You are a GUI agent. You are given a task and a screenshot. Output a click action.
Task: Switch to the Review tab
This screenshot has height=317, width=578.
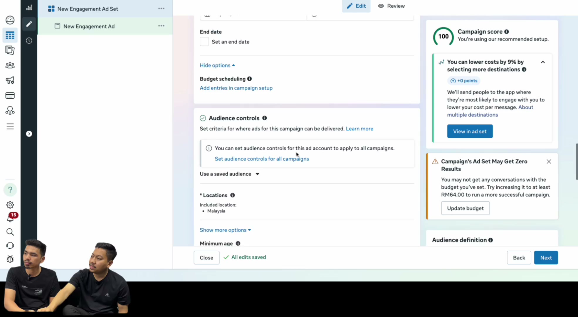391,6
